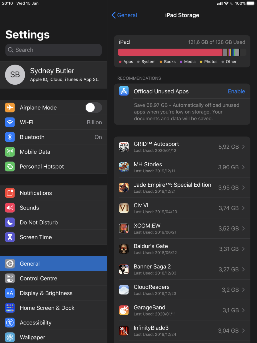Tap the Airplane Mode orange plane icon
The image size is (257, 343).
coord(10,107)
